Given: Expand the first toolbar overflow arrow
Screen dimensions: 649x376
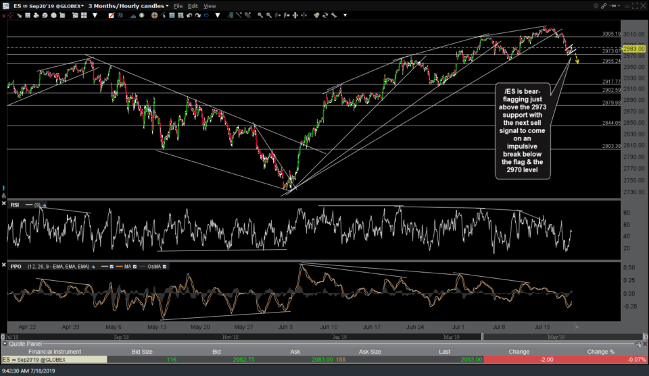Looking at the screenshot, I should point(95,16).
